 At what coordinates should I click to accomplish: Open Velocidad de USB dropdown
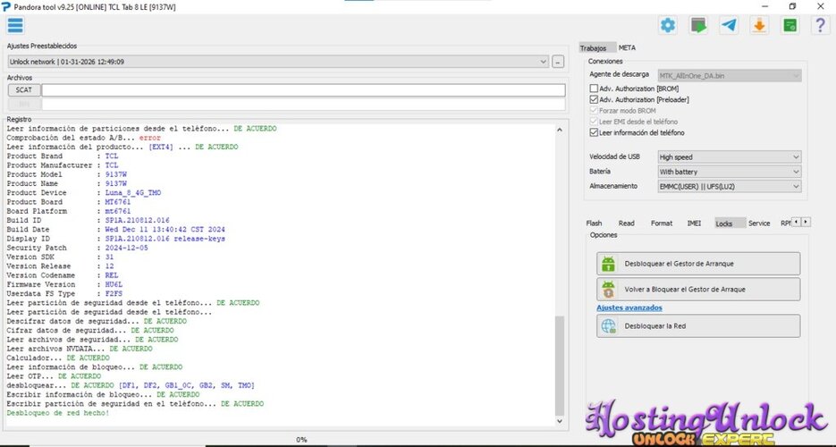pos(730,157)
